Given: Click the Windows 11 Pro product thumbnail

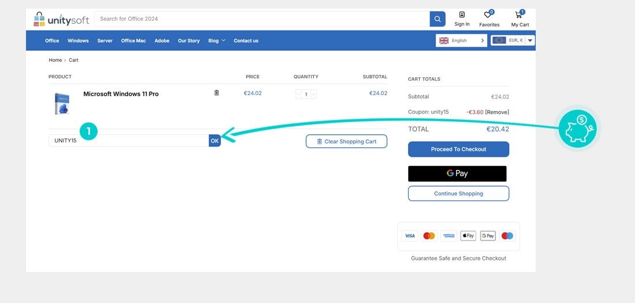Looking at the screenshot, I should coord(61,104).
